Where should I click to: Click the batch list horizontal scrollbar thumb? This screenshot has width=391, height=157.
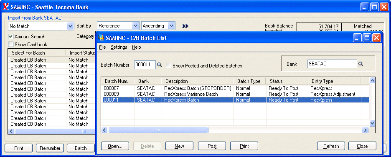point(158,130)
